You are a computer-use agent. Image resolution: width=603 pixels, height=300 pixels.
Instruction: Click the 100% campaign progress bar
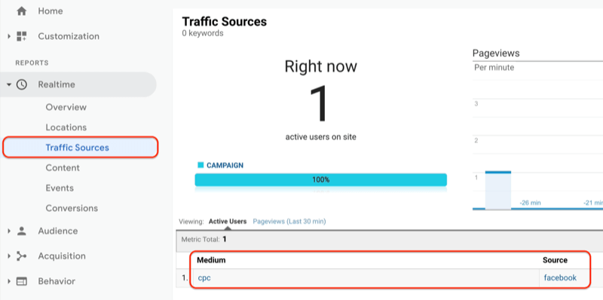click(x=321, y=179)
